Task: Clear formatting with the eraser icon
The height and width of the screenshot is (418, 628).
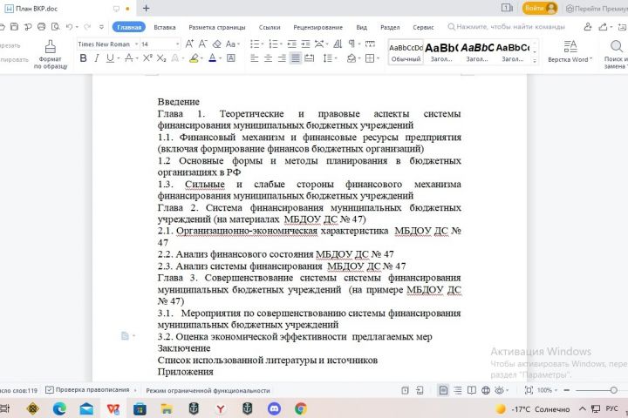Action: tap(216, 44)
